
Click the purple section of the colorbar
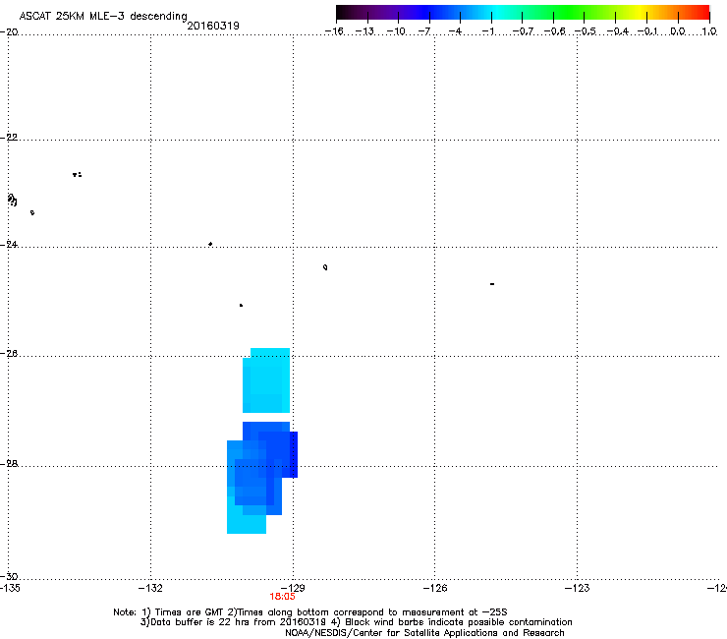pyautogui.click(x=394, y=13)
